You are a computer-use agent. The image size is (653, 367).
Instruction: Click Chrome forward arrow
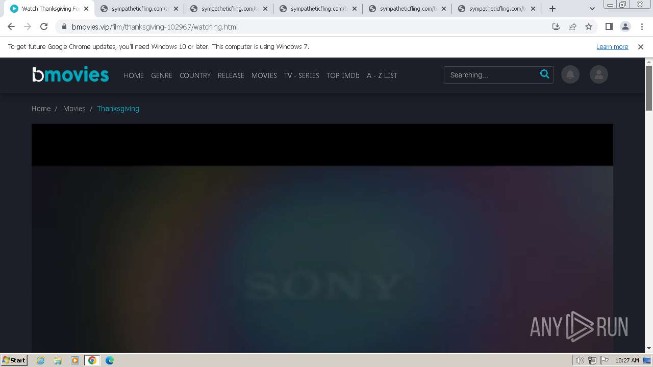pyautogui.click(x=28, y=27)
